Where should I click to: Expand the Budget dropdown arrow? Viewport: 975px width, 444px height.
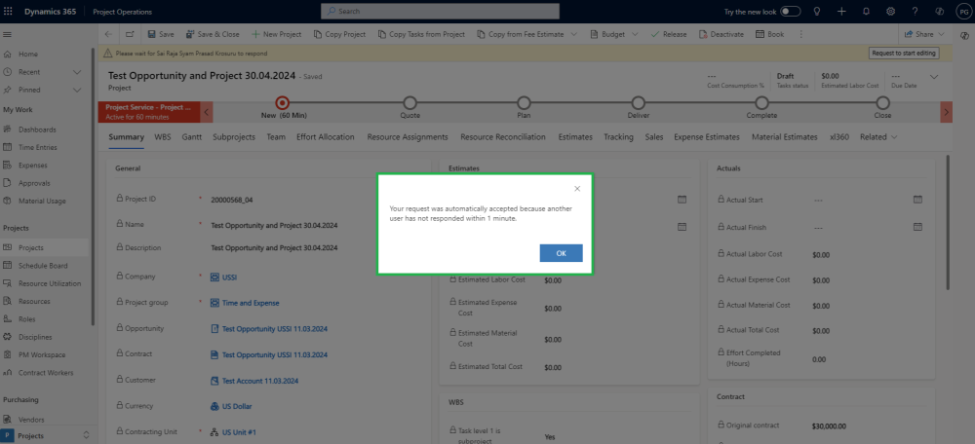coord(635,34)
